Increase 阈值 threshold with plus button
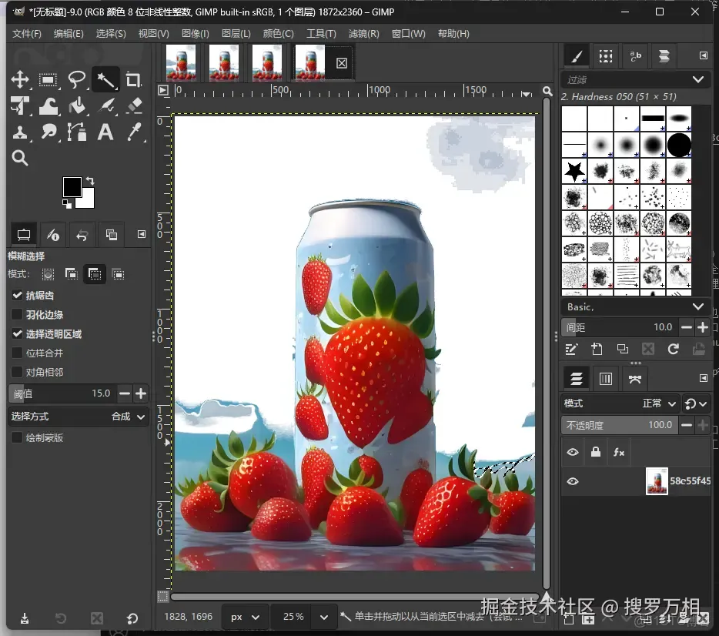The width and height of the screenshot is (719, 636). (x=141, y=393)
